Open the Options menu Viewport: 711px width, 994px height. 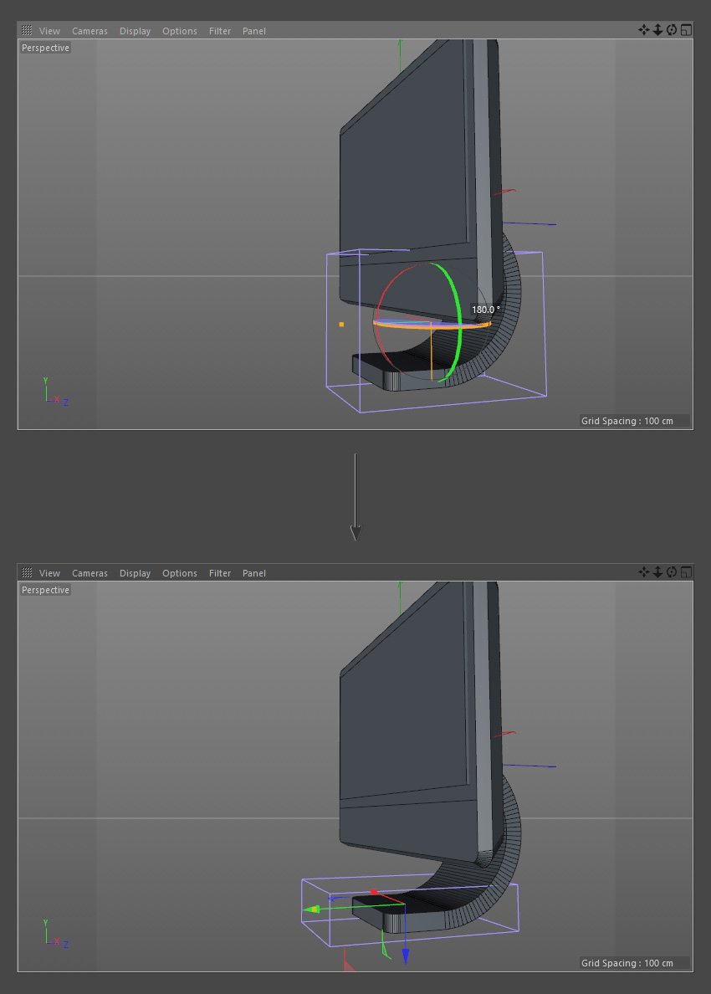coord(180,31)
